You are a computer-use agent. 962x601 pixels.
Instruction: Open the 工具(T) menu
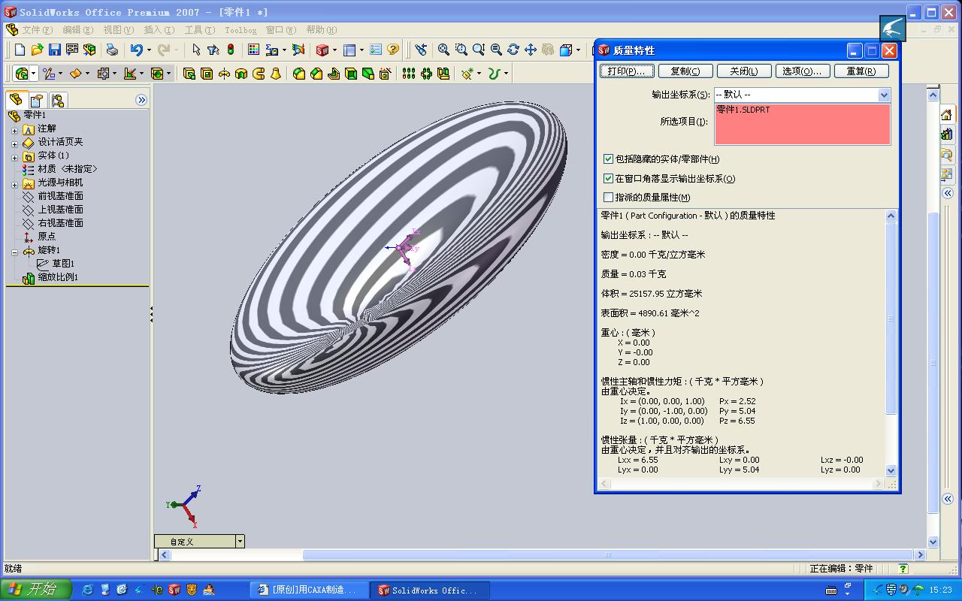coord(199,30)
